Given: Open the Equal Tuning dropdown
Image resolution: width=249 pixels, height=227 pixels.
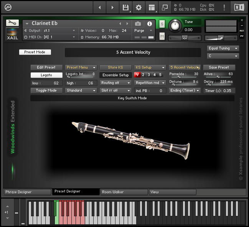Looking at the screenshot, I should (223, 48).
